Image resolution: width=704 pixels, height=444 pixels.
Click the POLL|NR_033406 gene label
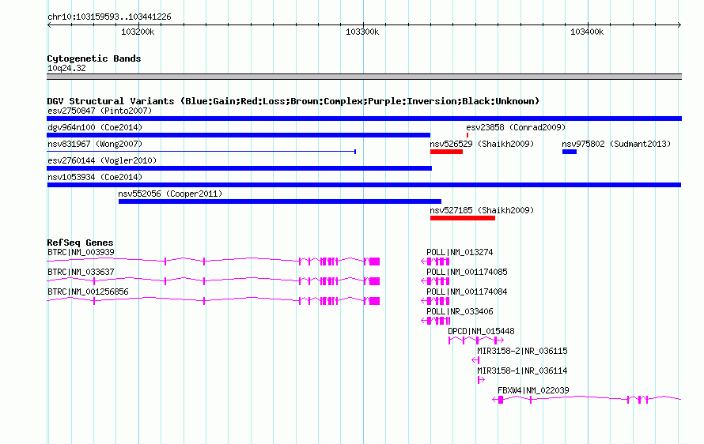coord(460,312)
